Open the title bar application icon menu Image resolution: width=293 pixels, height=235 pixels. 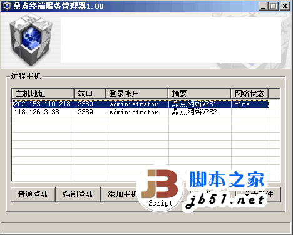pos(6,6)
